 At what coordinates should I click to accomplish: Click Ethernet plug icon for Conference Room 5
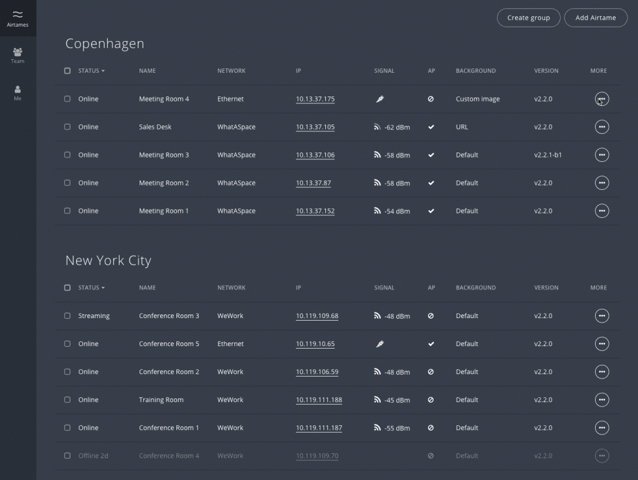tap(379, 344)
